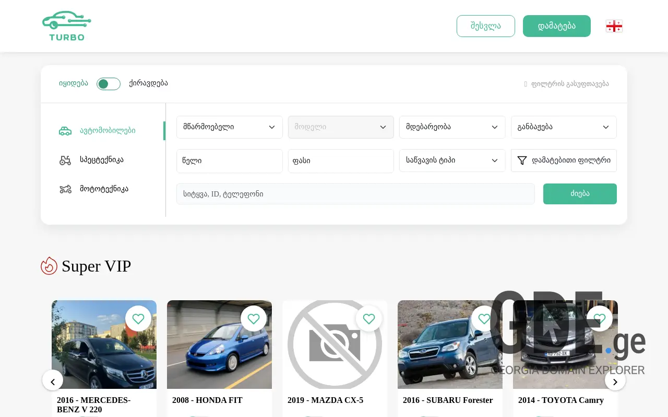Open the Georgian flag language selector
Viewport: 668px width, 417px height.
click(614, 26)
